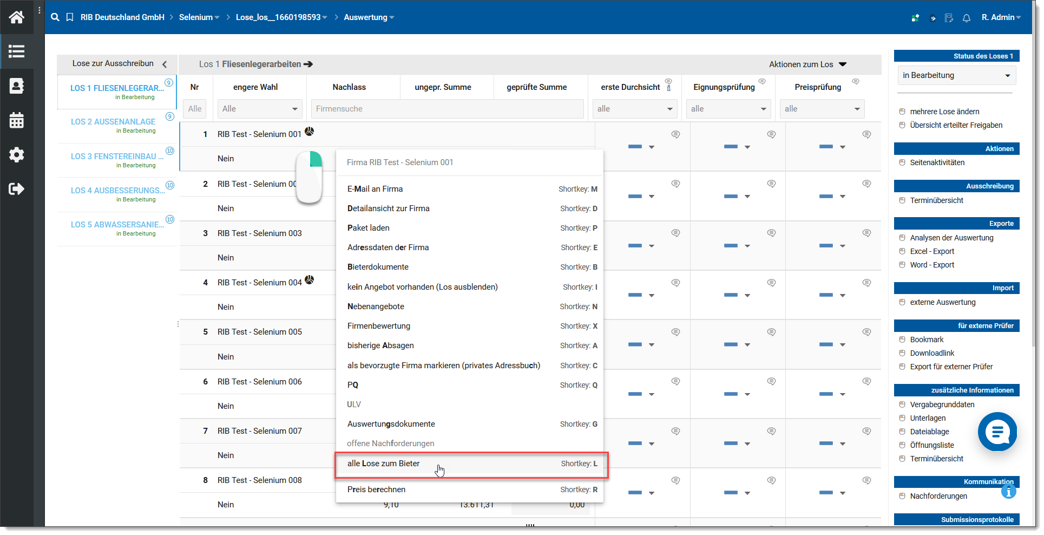Open the calendar sidebar icon
This screenshot has height=535, width=1044.
[16, 120]
